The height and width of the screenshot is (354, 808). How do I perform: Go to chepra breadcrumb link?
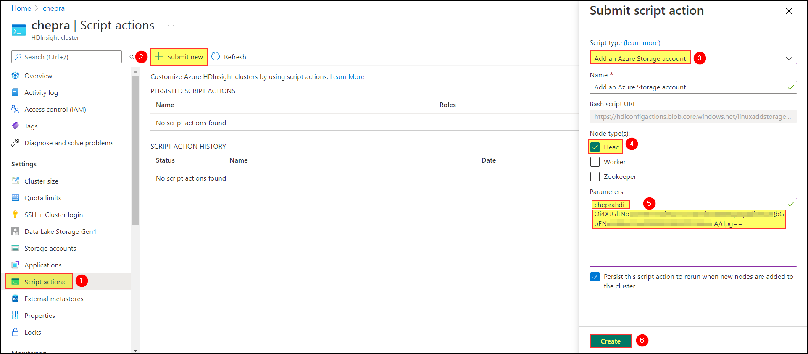click(54, 8)
